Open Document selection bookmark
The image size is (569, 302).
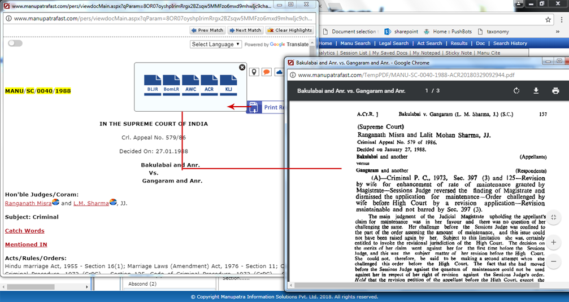[350, 32]
